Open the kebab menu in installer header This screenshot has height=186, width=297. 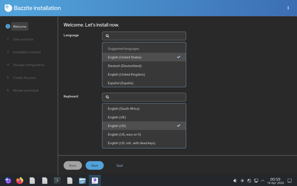point(288,8)
